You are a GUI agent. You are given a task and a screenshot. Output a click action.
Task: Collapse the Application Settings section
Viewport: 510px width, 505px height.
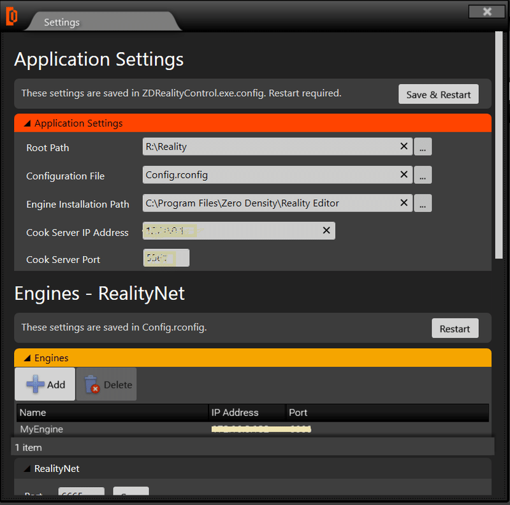(27, 124)
